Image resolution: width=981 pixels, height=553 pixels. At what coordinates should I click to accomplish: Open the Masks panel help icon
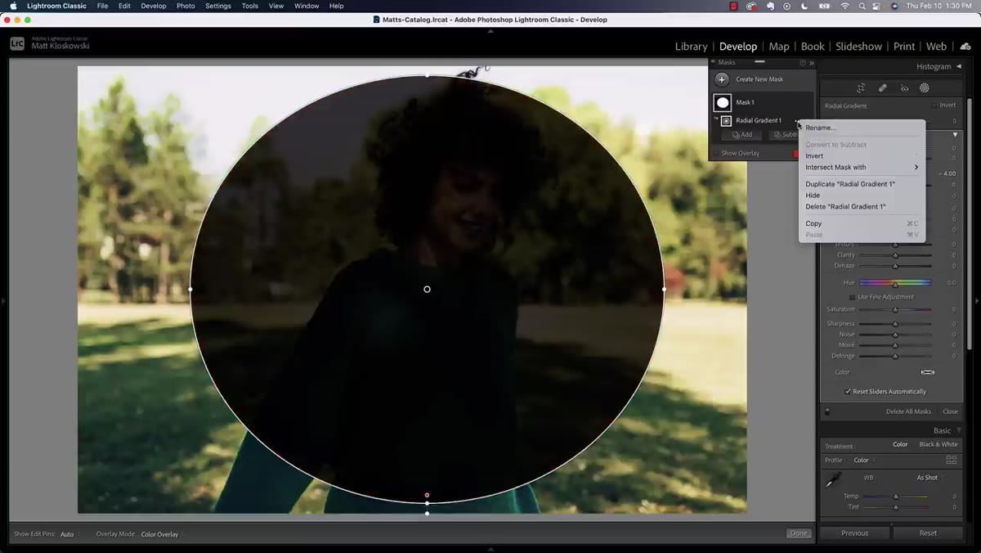pos(803,63)
